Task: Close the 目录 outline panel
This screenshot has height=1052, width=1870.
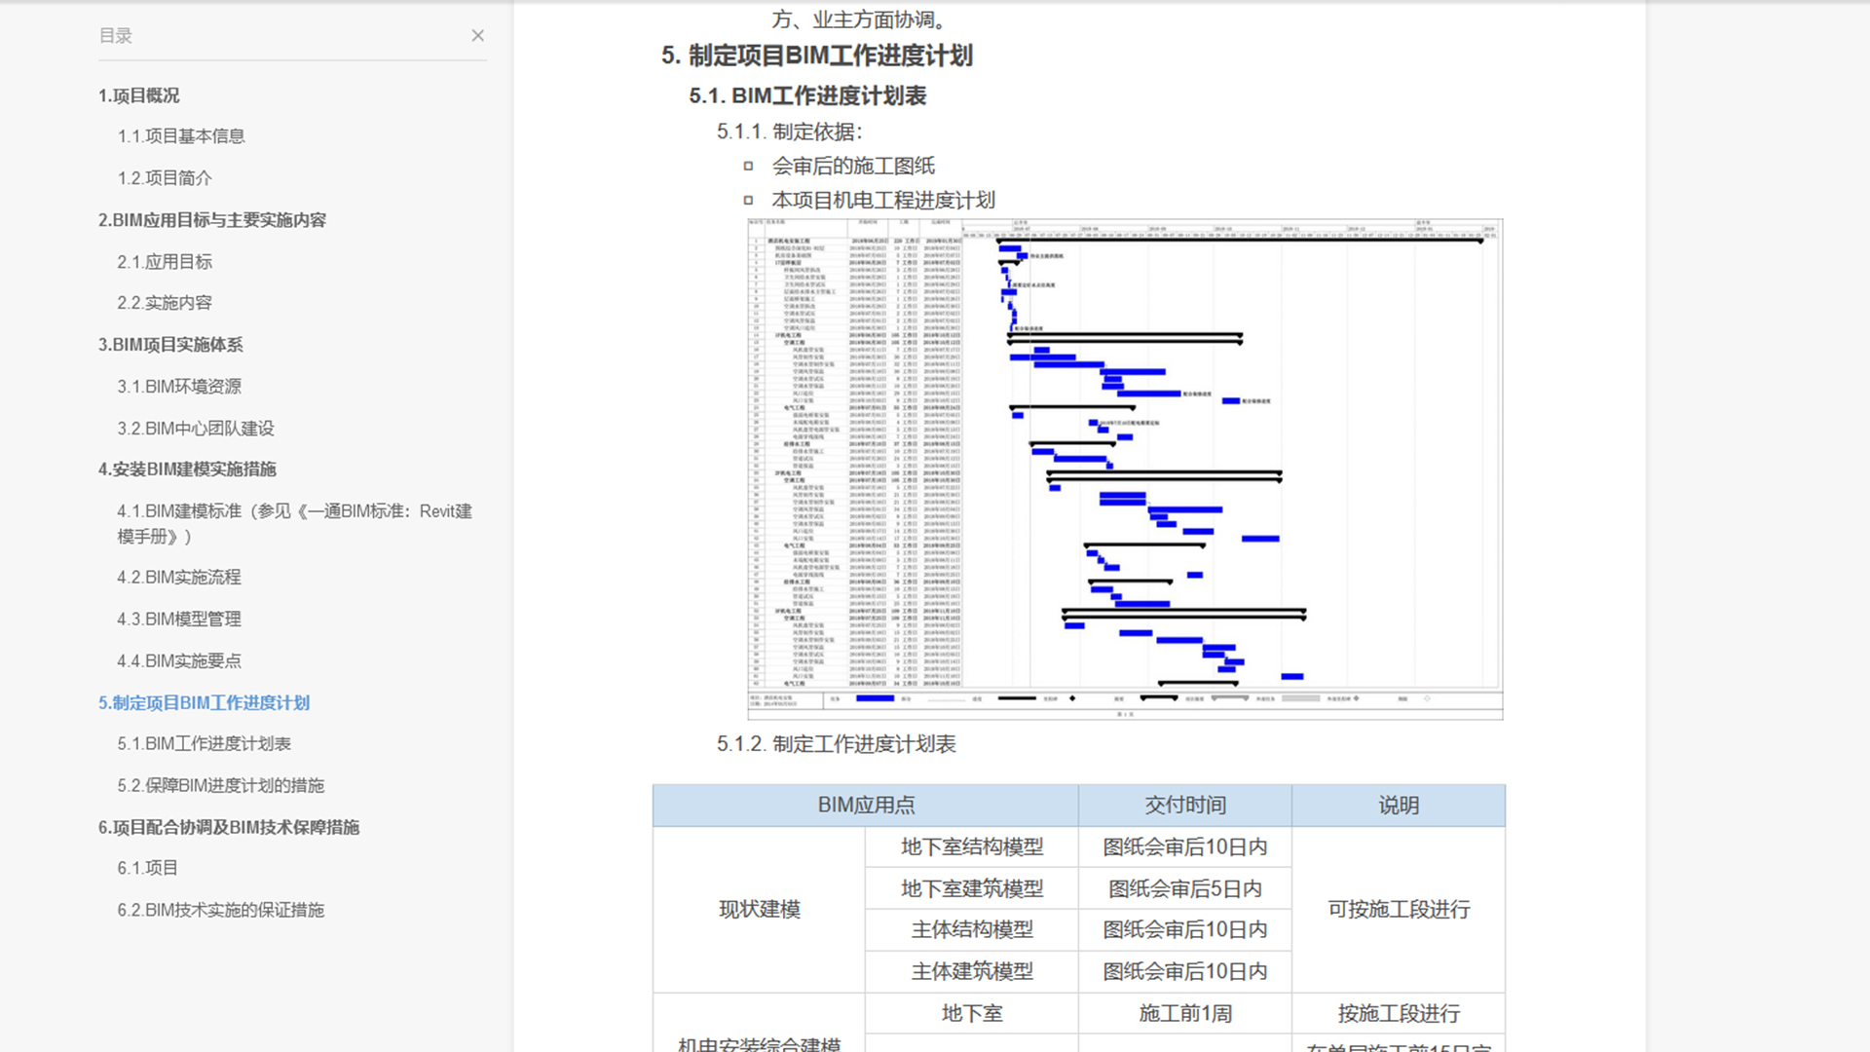Action: (x=477, y=36)
